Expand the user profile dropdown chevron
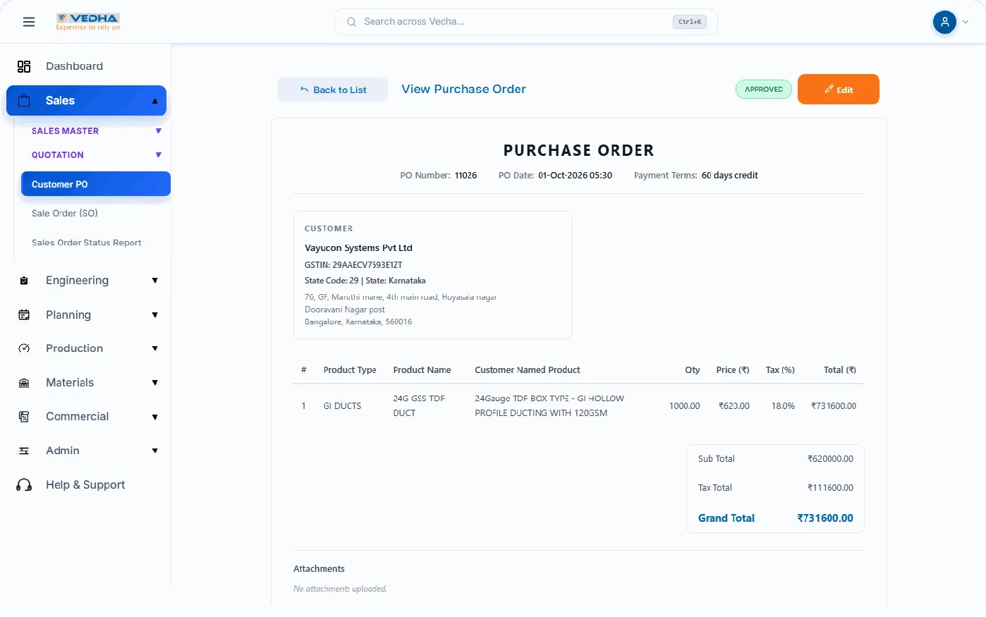The image size is (986, 617). (966, 22)
